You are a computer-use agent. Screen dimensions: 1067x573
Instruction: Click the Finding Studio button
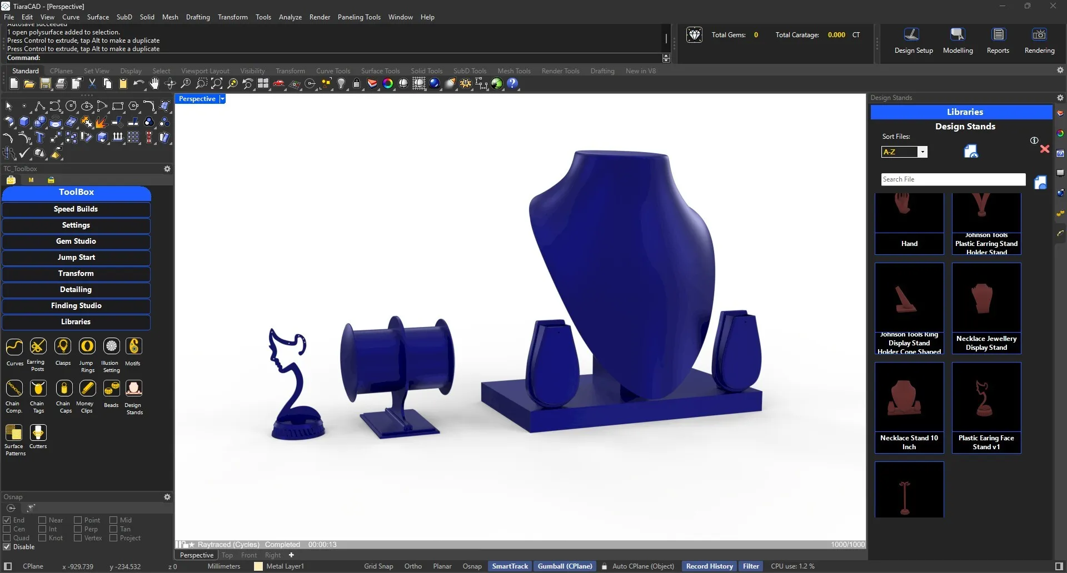(76, 306)
